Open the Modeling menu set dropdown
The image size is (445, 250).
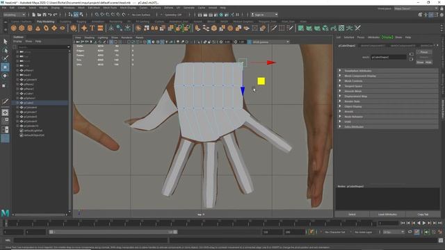tap(14, 15)
